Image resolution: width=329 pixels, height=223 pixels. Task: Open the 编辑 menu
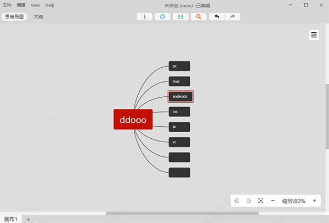coord(21,5)
